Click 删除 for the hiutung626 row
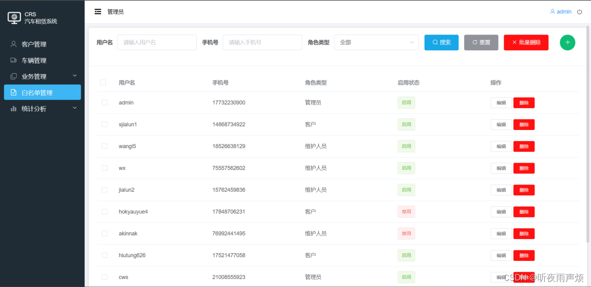Screen dimensions: 591x287 pyautogui.click(x=524, y=256)
